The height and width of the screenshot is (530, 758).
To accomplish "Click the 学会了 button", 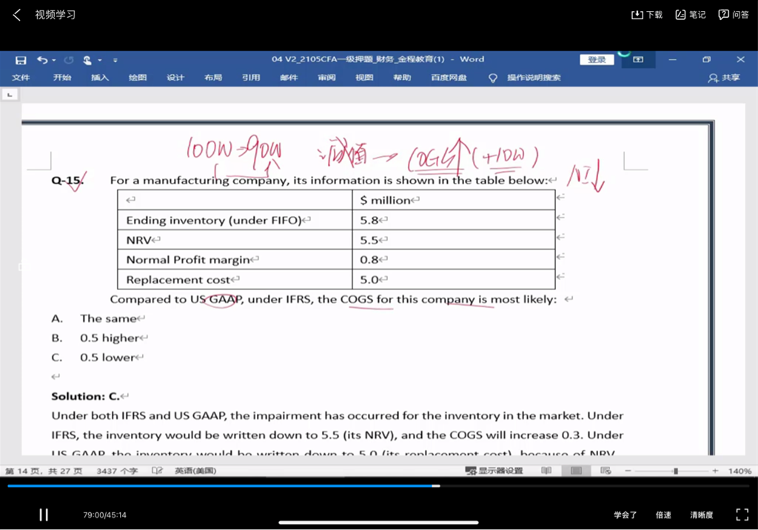I will pos(625,515).
